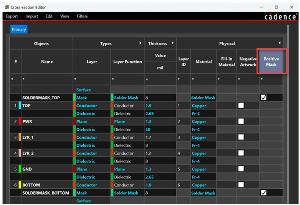The width and height of the screenshot is (300, 205).
Task: Open the Export menu
Action: 12,16
